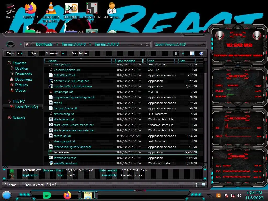Select serverconfig.txt file

coord(64,114)
